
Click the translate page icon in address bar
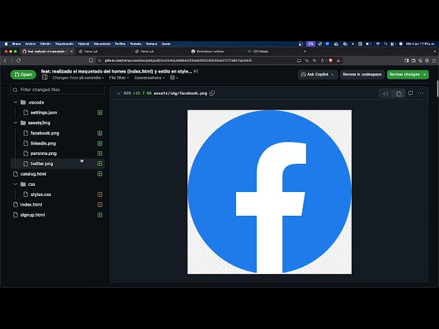(x=307, y=60)
